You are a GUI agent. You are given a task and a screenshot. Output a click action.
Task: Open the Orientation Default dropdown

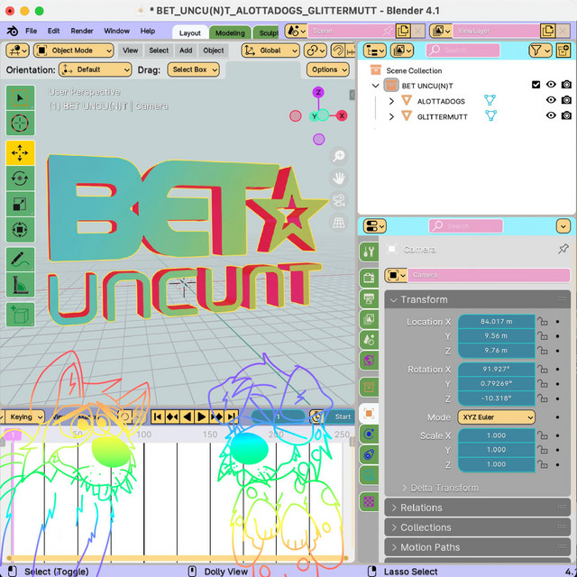pos(95,69)
